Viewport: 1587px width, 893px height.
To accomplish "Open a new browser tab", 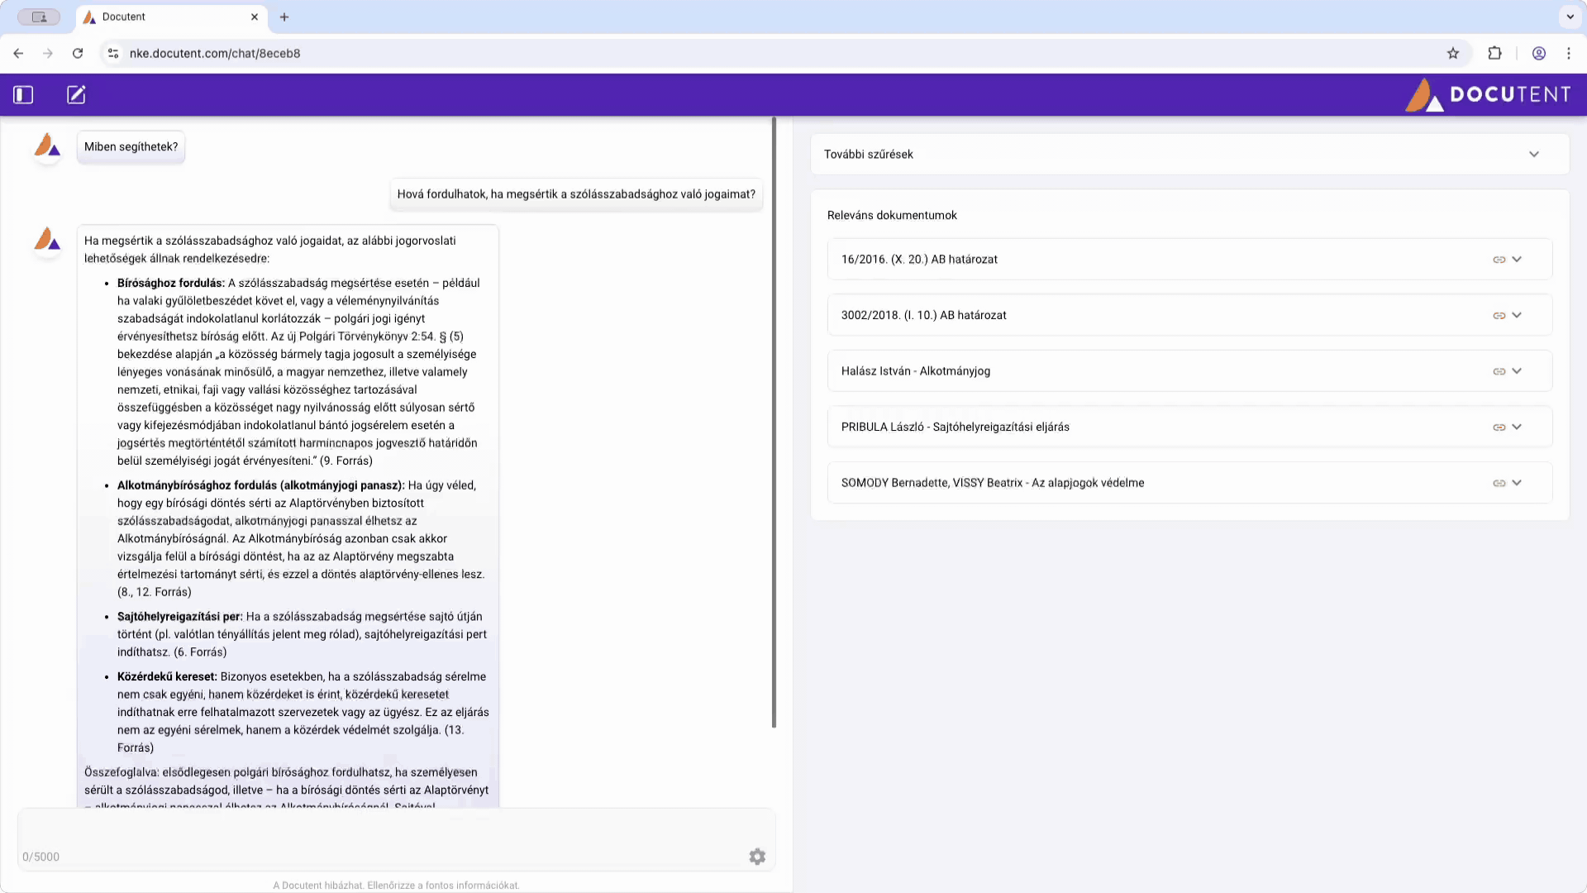I will [x=284, y=17].
